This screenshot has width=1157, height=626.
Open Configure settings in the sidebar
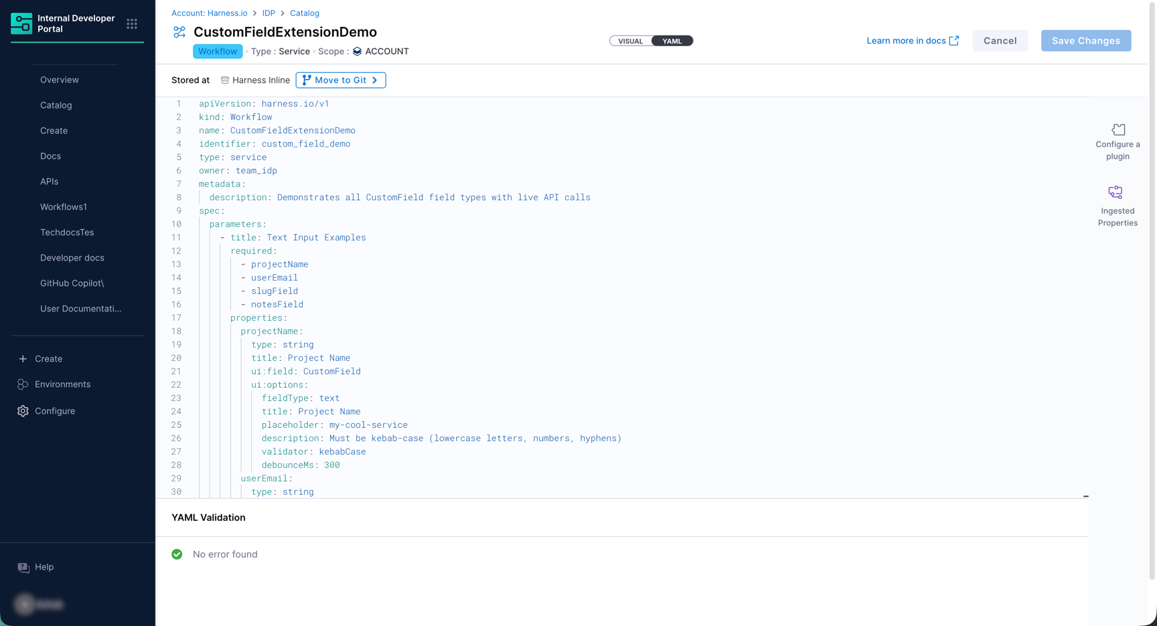pyautogui.click(x=55, y=411)
